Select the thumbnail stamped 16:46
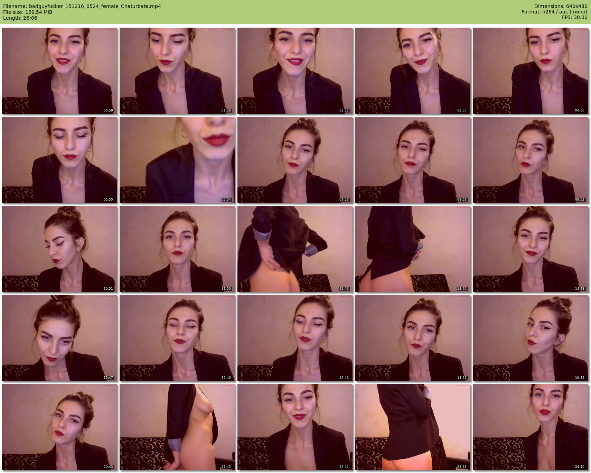This screenshot has height=473, width=591. click(x=177, y=338)
